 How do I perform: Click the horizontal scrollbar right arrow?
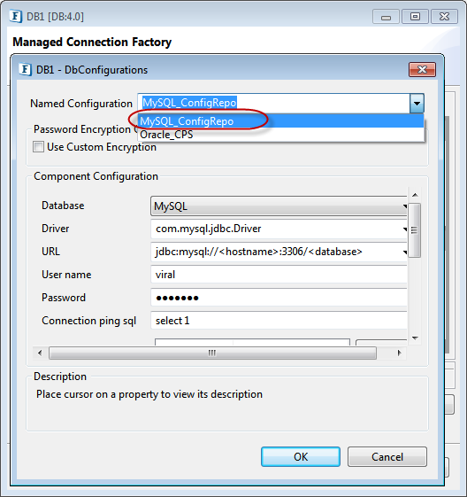click(399, 353)
